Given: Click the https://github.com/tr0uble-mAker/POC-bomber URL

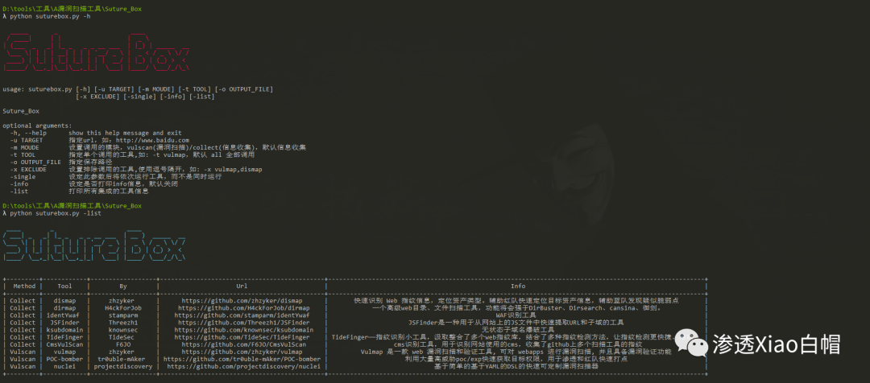Looking at the screenshot, I should click(x=242, y=359).
